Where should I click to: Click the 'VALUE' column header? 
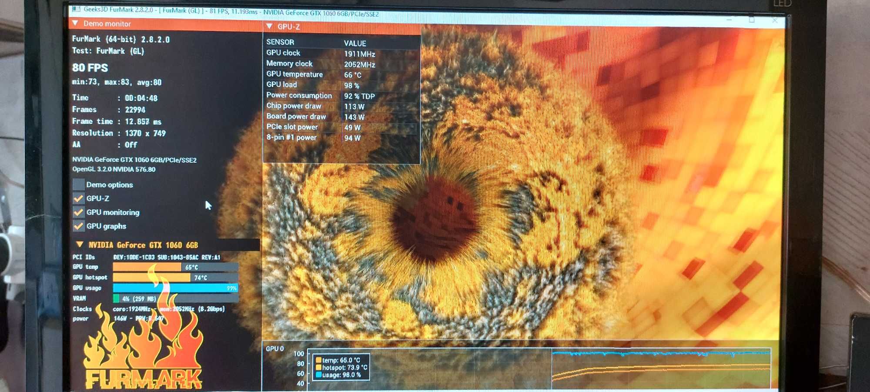pyautogui.click(x=355, y=43)
